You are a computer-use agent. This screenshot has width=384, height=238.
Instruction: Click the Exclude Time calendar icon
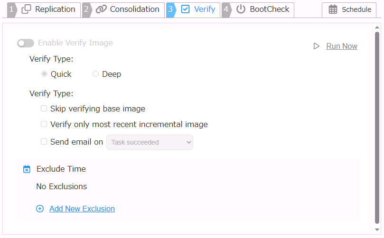pyautogui.click(x=27, y=169)
